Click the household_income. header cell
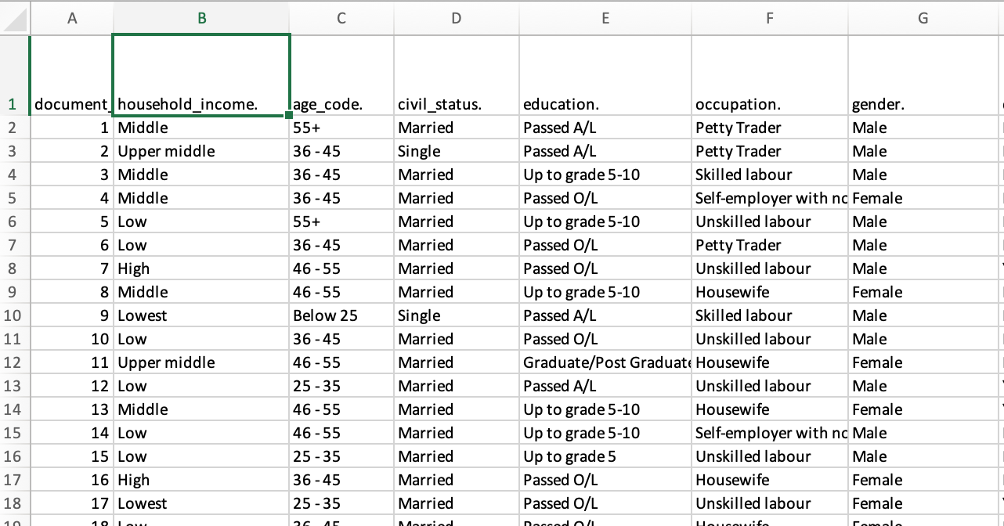This screenshot has width=1004, height=526. [201, 104]
